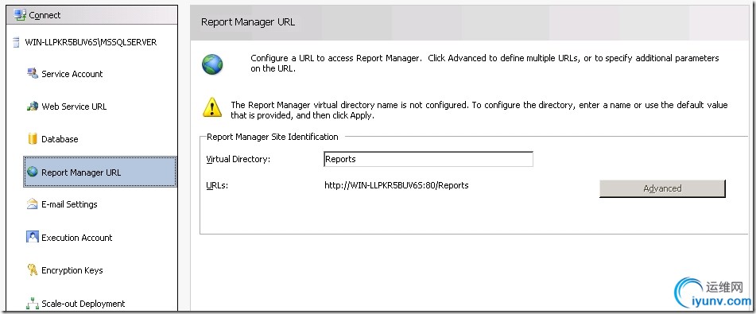Click the Connect button text
This screenshot has height=314, width=756.
[45, 15]
